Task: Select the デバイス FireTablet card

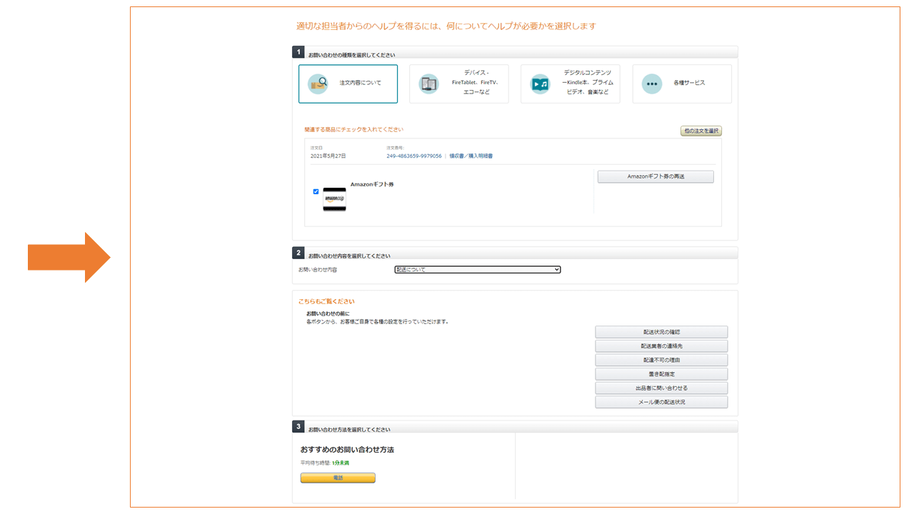Action: (459, 84)
